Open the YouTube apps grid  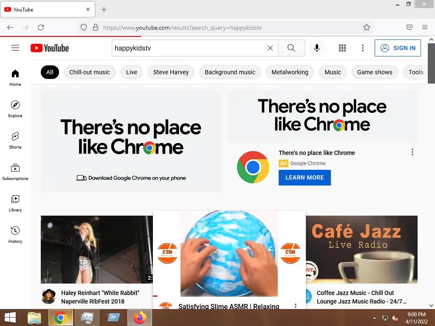[x=342, y=48]
